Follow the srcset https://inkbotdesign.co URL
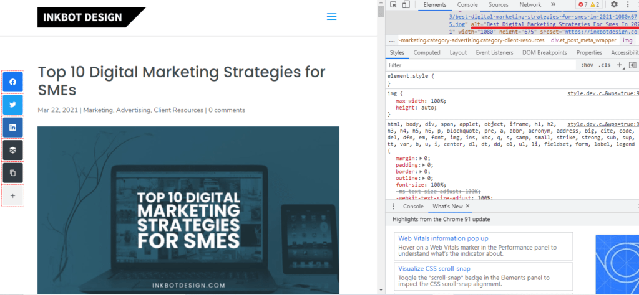 click(x=602, y=31)
